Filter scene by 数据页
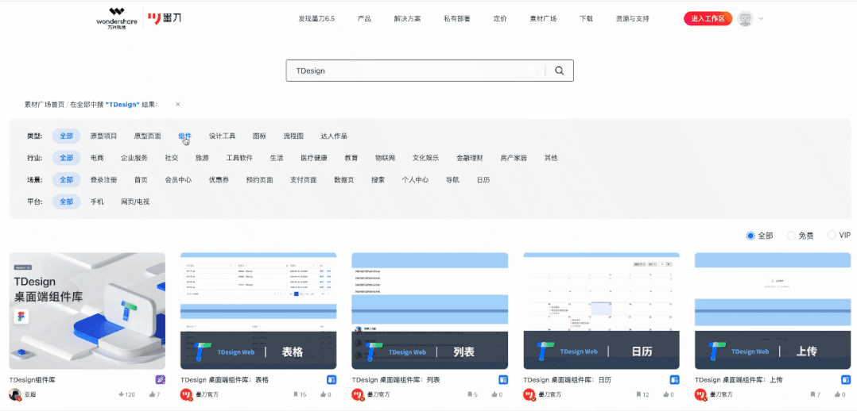This screenshot has height=411, width=857. coord(343,179)
